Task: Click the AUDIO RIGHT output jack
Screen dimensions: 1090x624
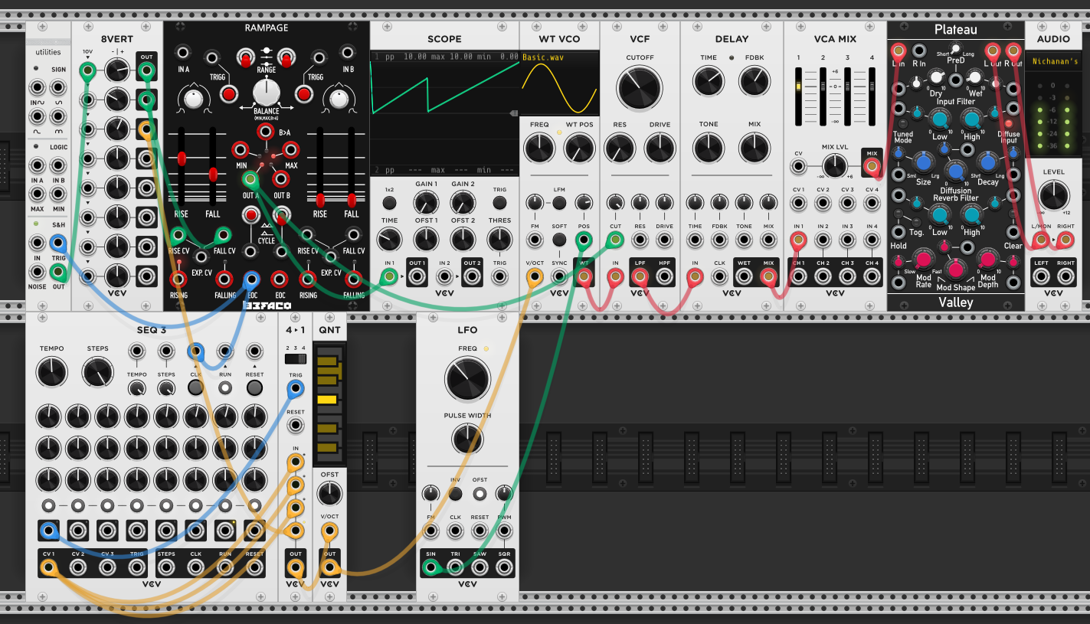Action: (x=1065, y=277)
